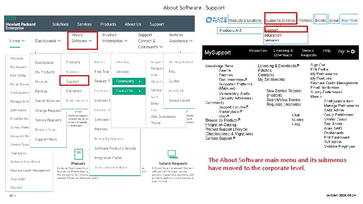Click the Marketplace external link
The height and width of the screenshot is (204, 363).
(231, 111)
